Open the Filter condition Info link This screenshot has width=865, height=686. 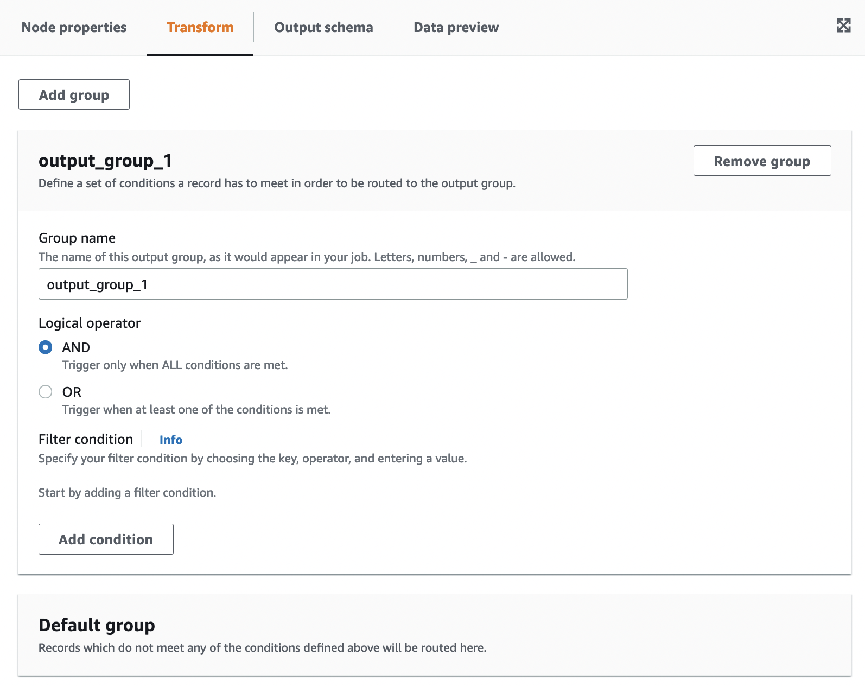tap(170, 440)
